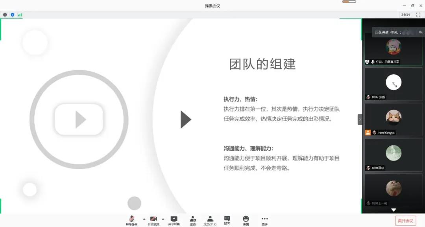Expand audio options arrow beside microphone

pyautogui.click(x=144, y=219)
